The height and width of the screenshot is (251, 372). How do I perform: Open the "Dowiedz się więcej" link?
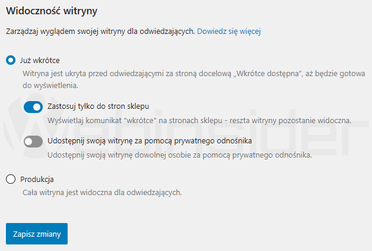point(229,31)
